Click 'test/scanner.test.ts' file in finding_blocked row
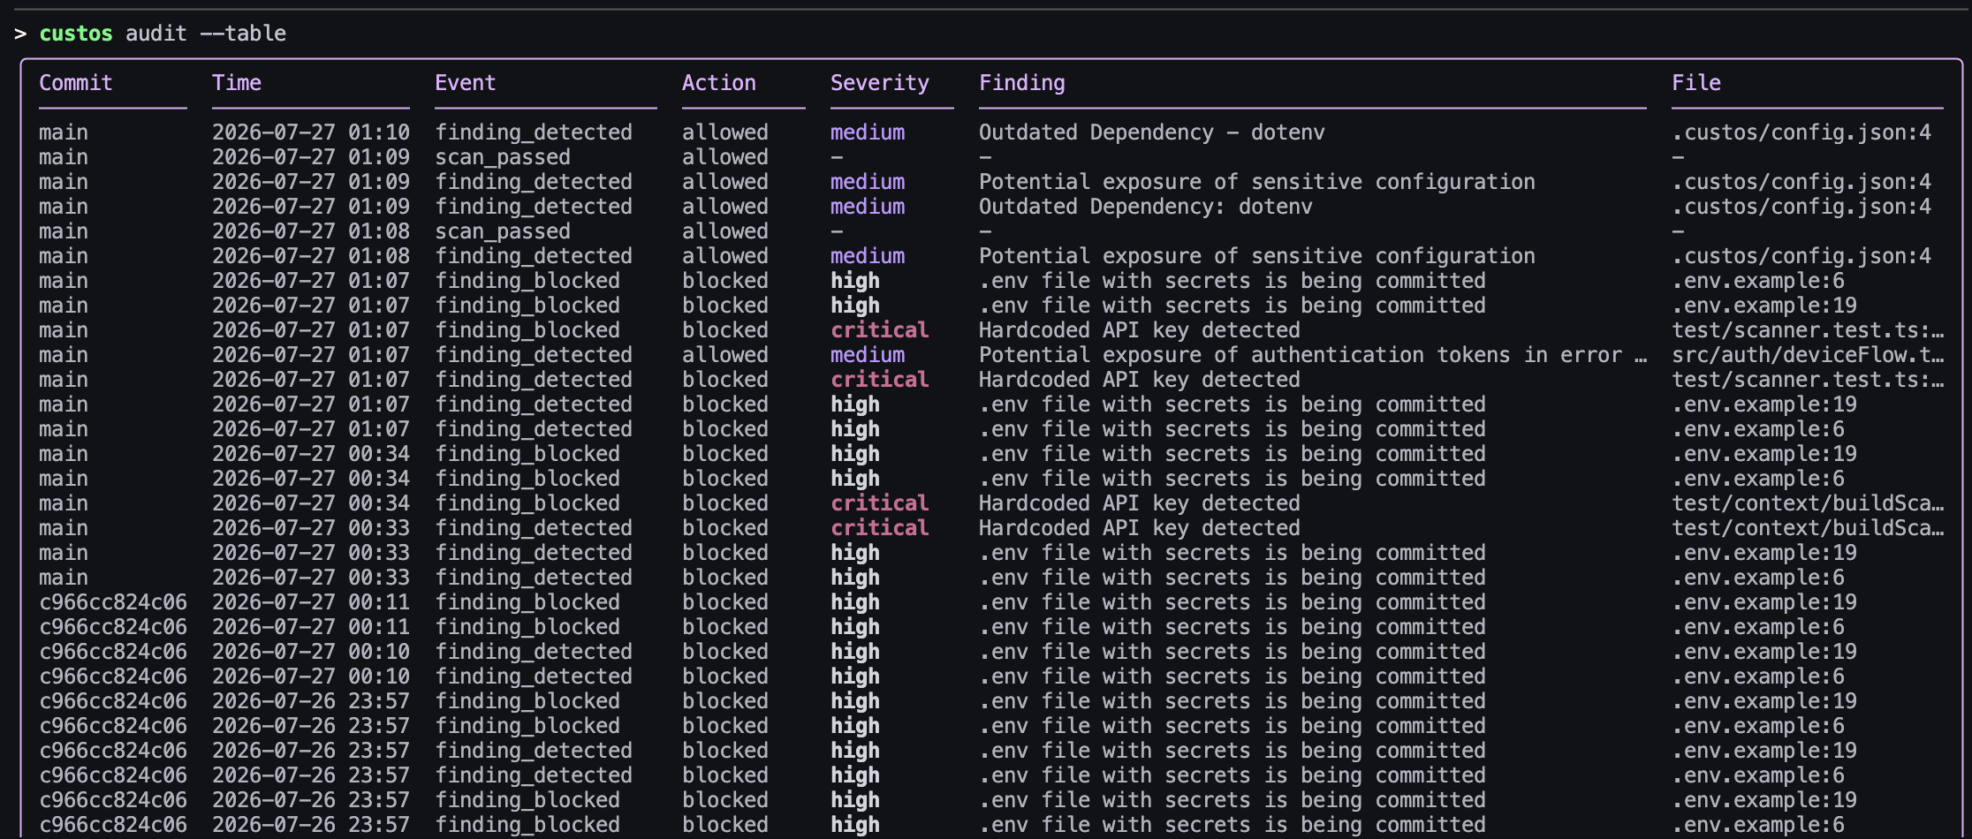The height and width of the screenshot is (839, 1972). pos(1808,330)
